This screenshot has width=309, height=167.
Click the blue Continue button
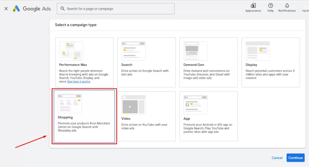296,158
